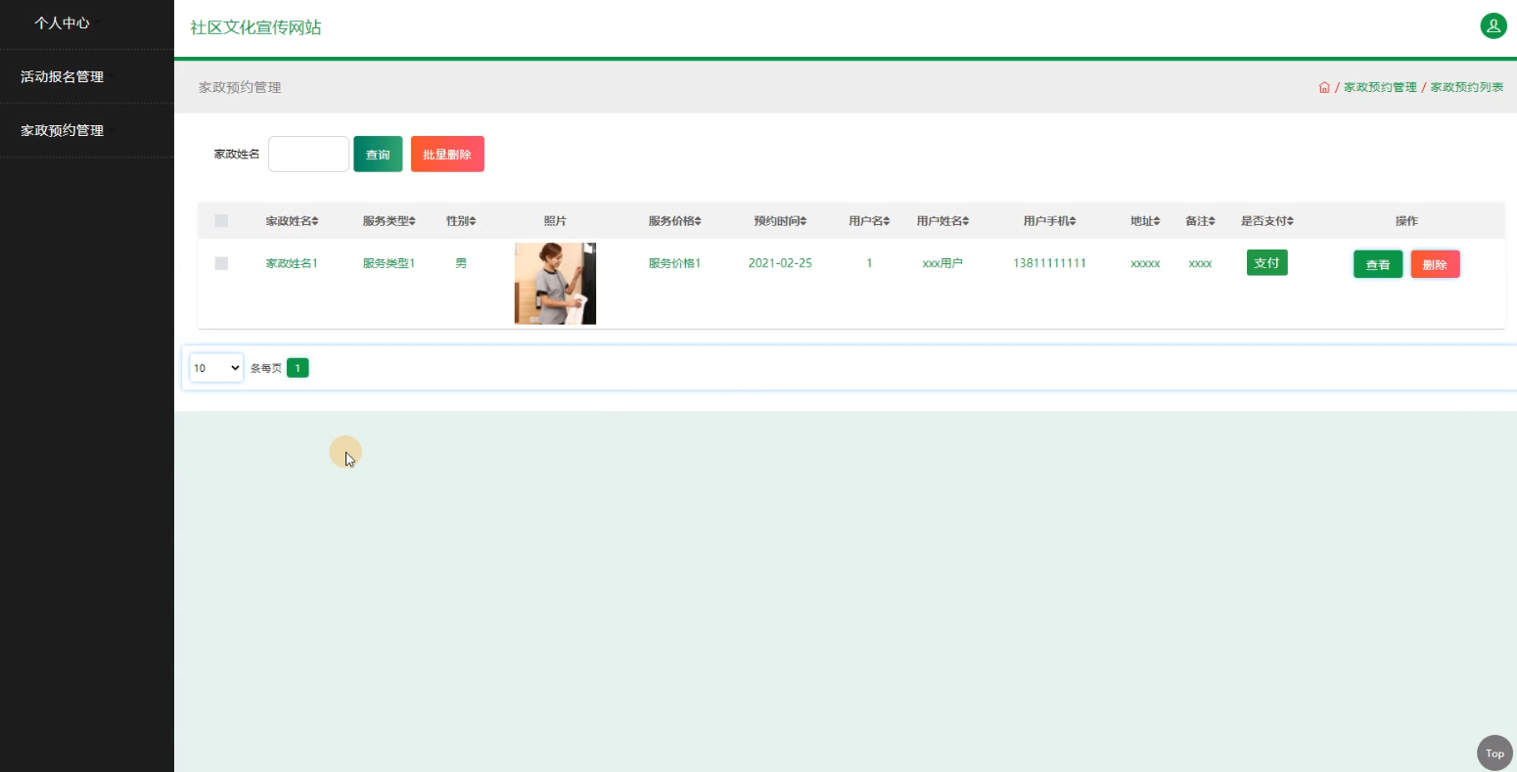The image size is (1517, 772).
Task: Sort by 预约时间 column header
Action: click(780, 221)
